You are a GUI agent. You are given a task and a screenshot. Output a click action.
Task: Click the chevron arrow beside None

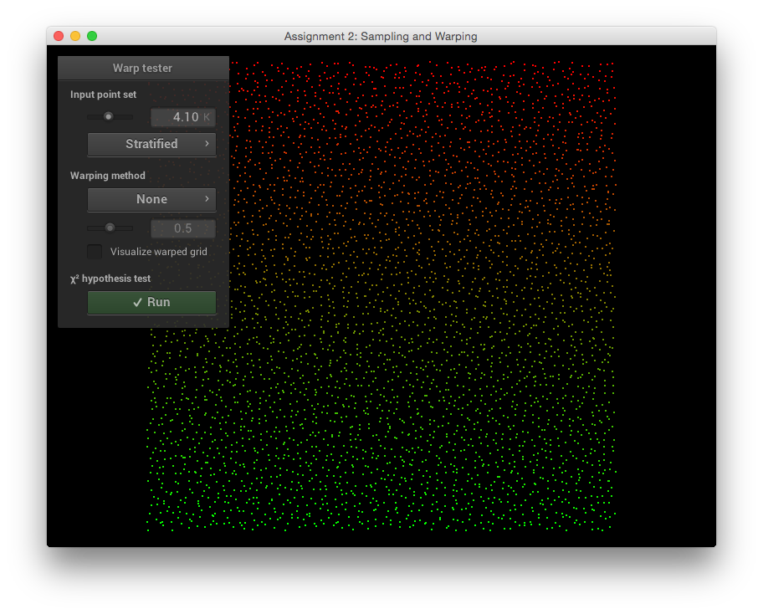[207, 199]
